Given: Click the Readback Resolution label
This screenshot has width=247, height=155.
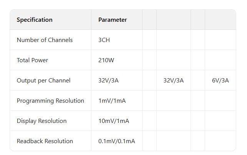Looking at the screenshot, I should (45, 141).
